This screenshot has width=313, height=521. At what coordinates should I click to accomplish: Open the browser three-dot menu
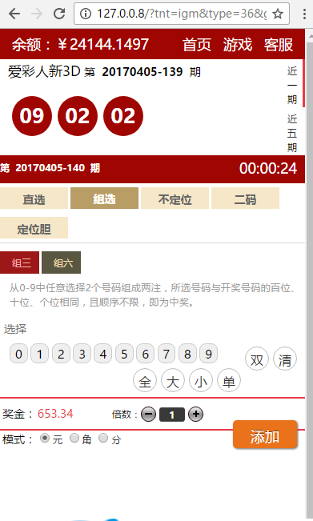tap(304, 14)
